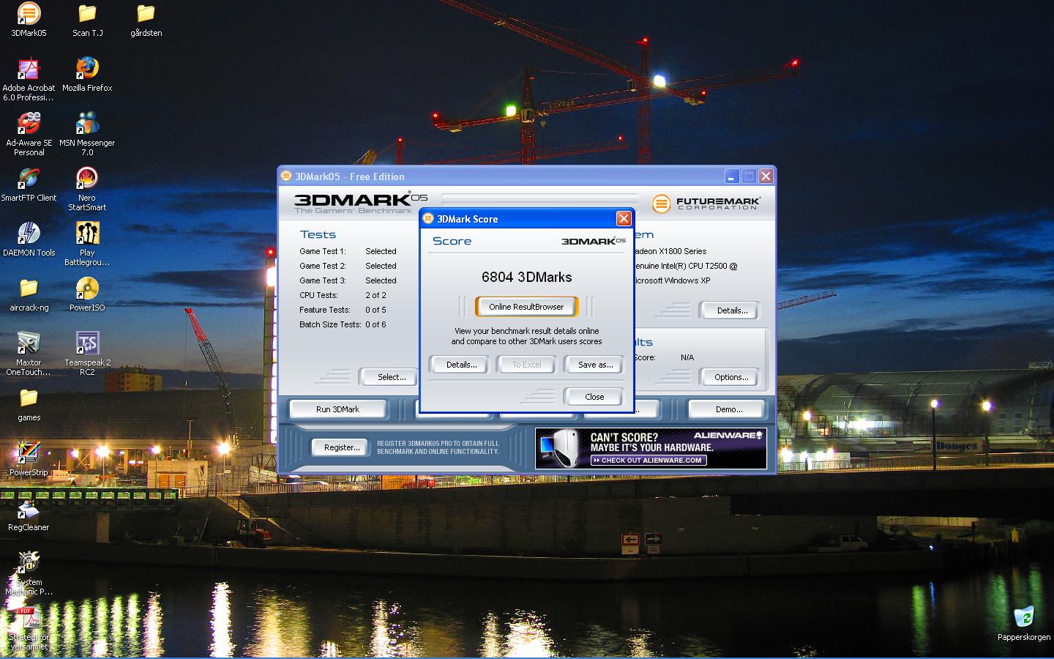
Task: Close the score dialog with Close button
Action: 594,397
